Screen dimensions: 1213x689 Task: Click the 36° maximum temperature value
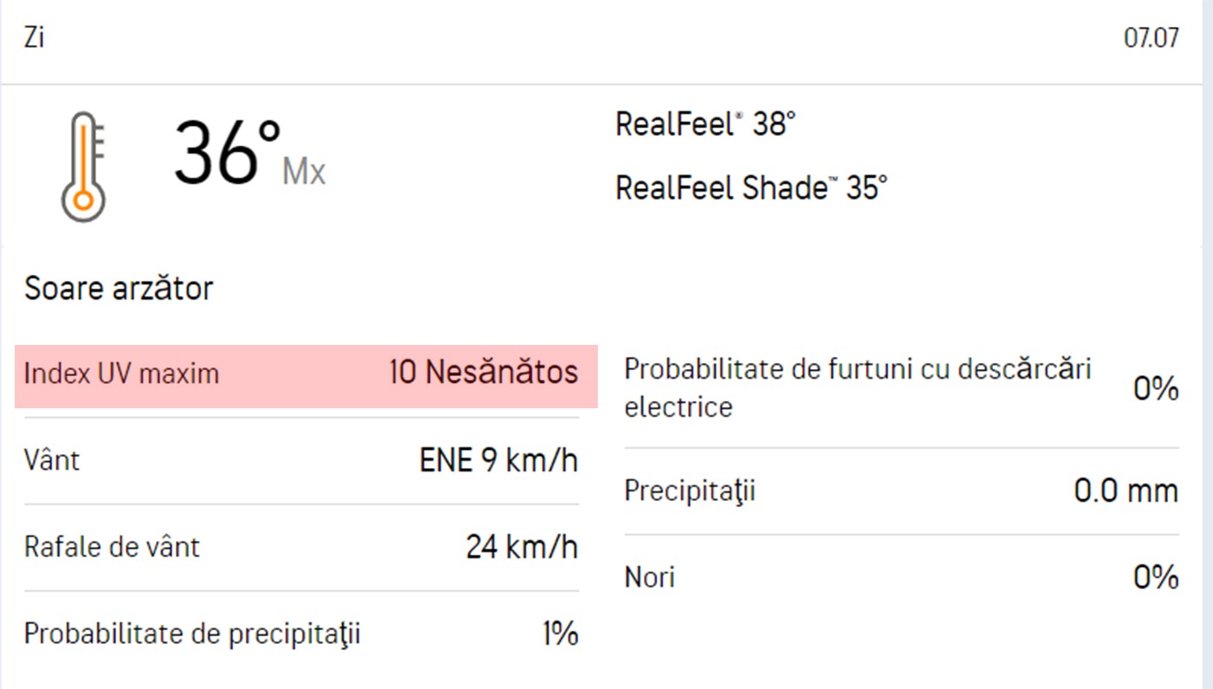227,153
